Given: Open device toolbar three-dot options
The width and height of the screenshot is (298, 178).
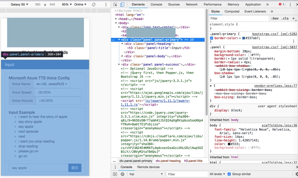Looking at the screenshot, I should [x=106, y=4].
